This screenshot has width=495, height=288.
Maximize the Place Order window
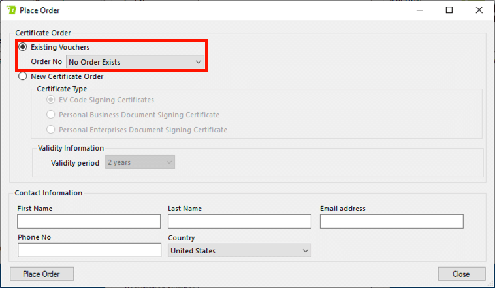pos(449,10)
